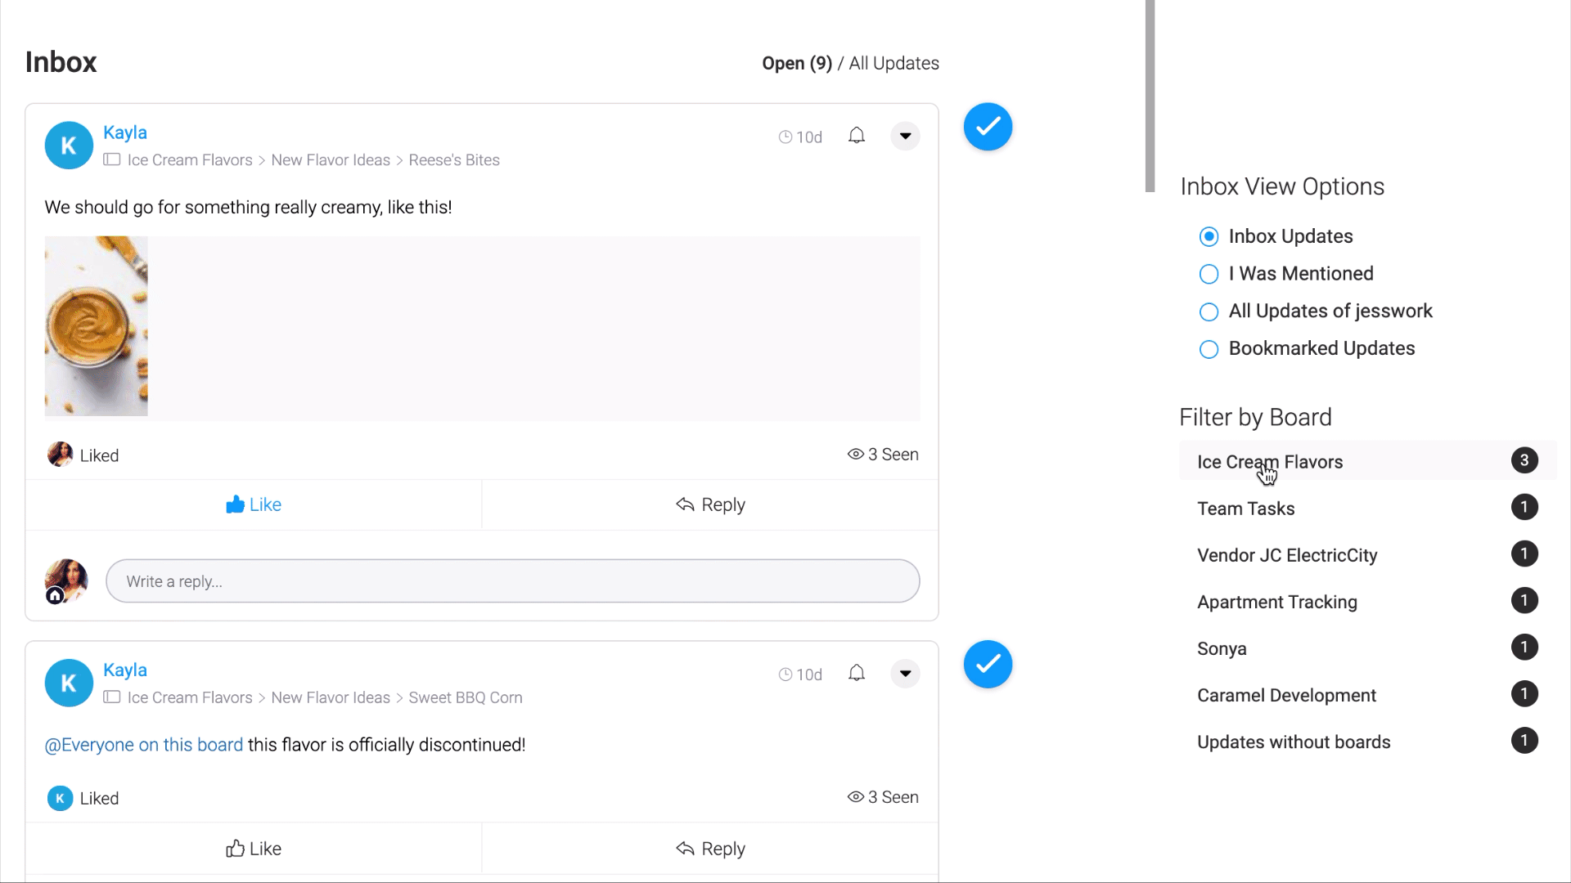The width and height of the screenshot is (1571, 883).
Task: Click the '@Everyone on this board' mention link
Action: (x=143, y=744)
